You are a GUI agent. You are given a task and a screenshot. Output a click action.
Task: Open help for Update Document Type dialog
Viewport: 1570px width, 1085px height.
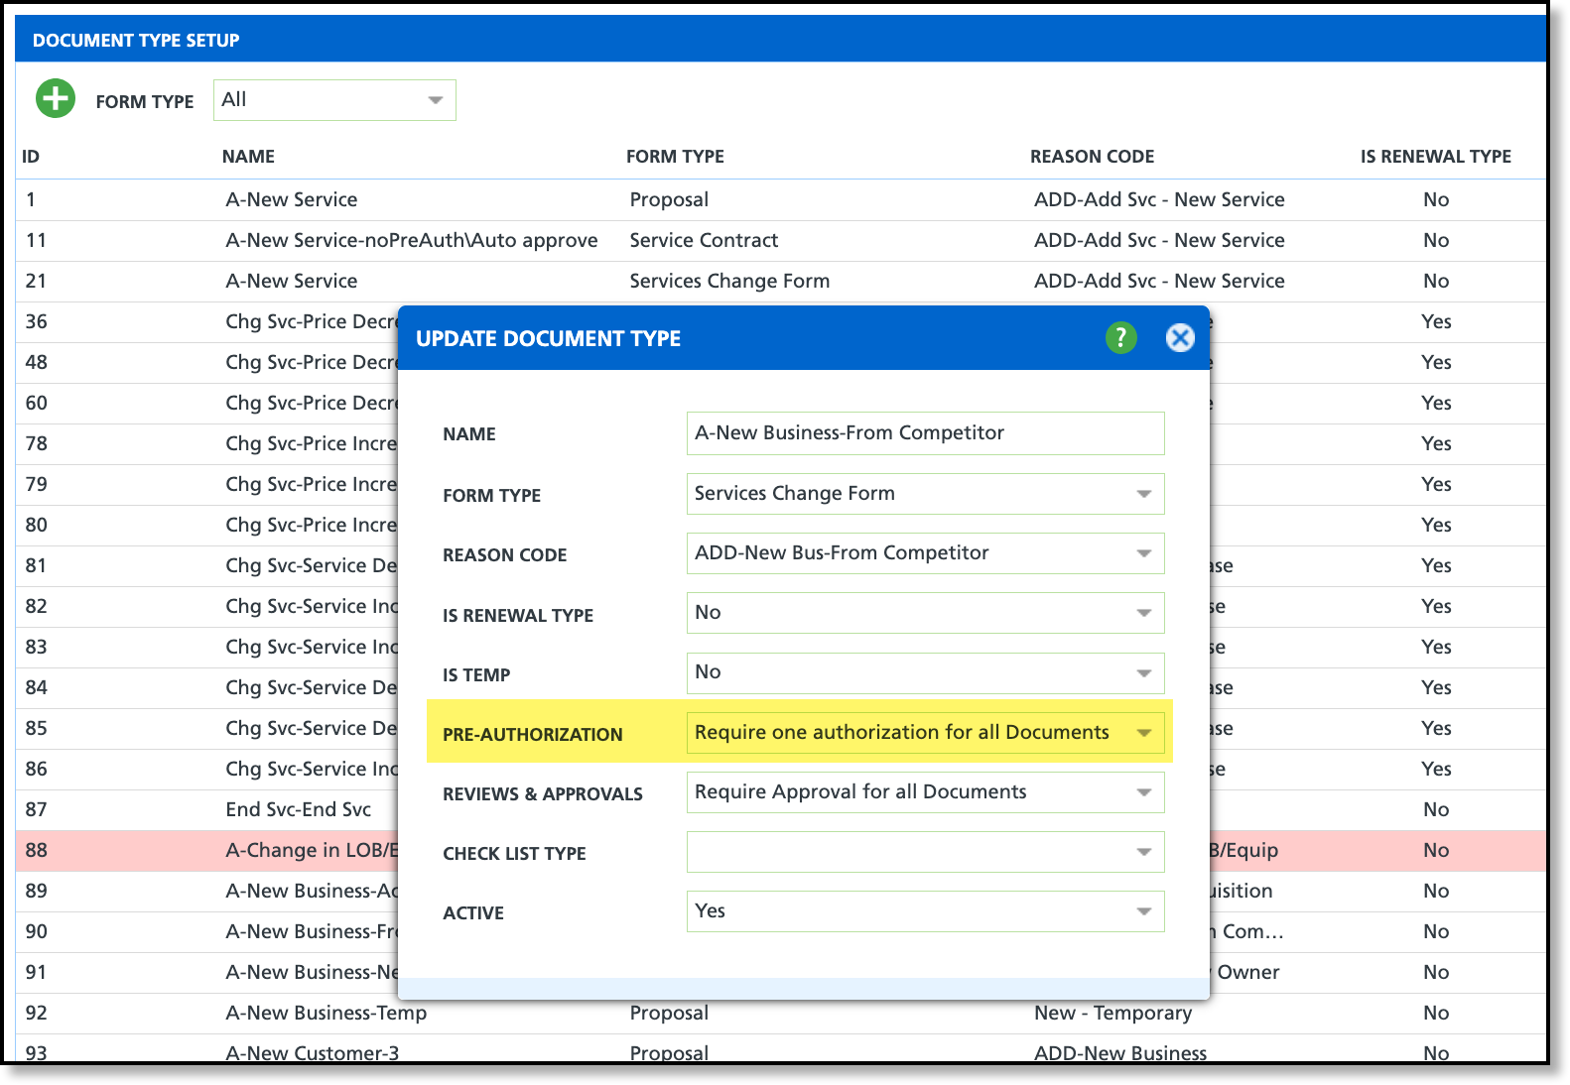[x=1121, y=338]
